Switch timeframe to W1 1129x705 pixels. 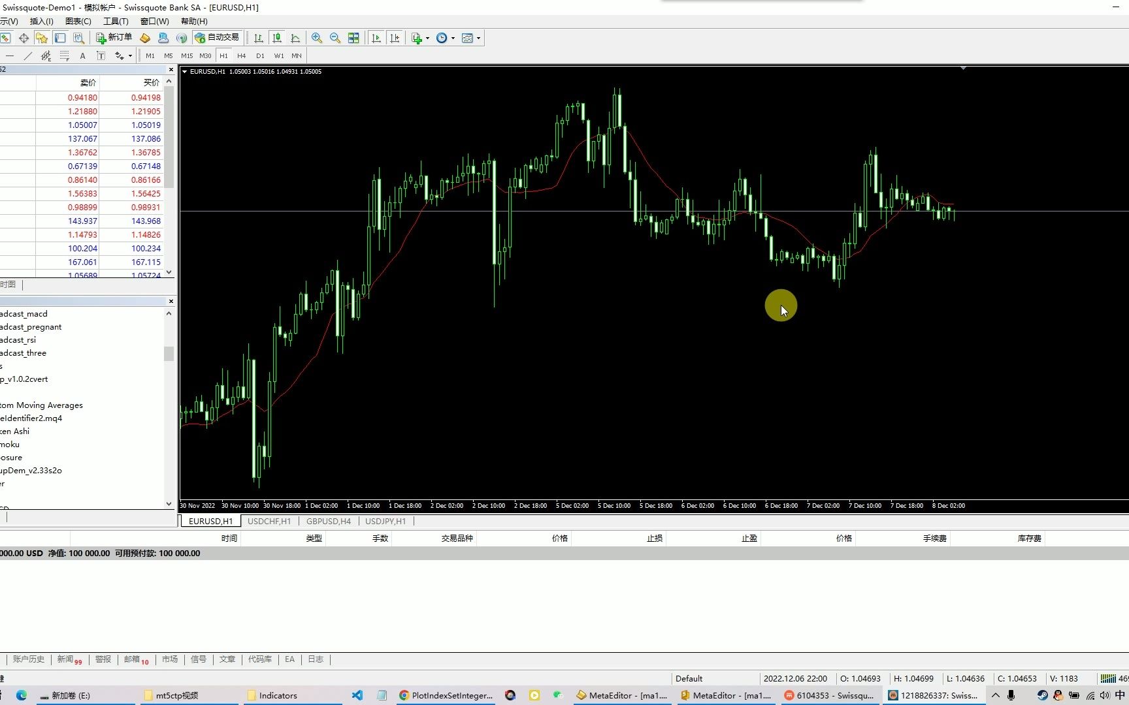[x=278, y=55]
